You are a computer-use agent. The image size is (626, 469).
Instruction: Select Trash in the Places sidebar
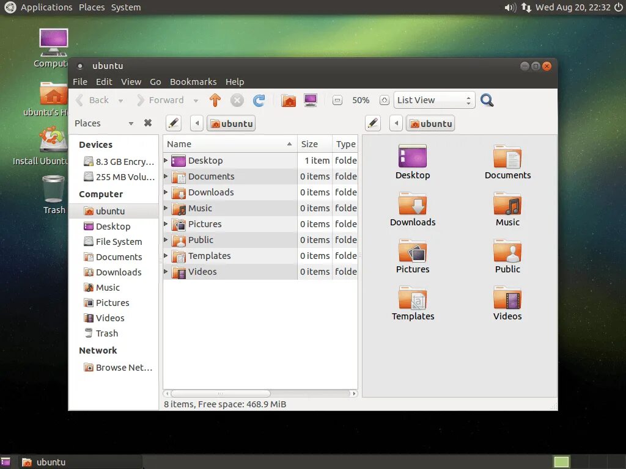(101, 333)
